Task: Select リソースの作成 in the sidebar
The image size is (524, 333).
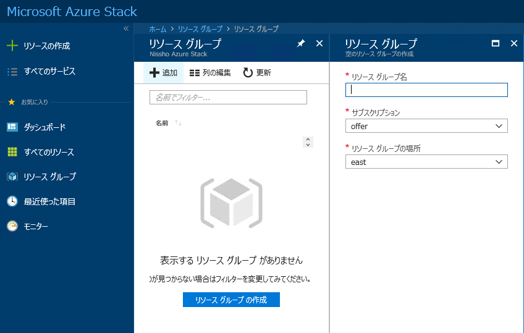Action: [47, 46]
